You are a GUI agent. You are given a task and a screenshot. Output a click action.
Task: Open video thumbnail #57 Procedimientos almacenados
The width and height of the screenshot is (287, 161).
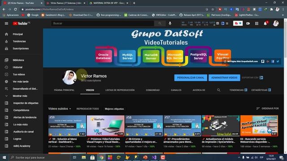183,126
